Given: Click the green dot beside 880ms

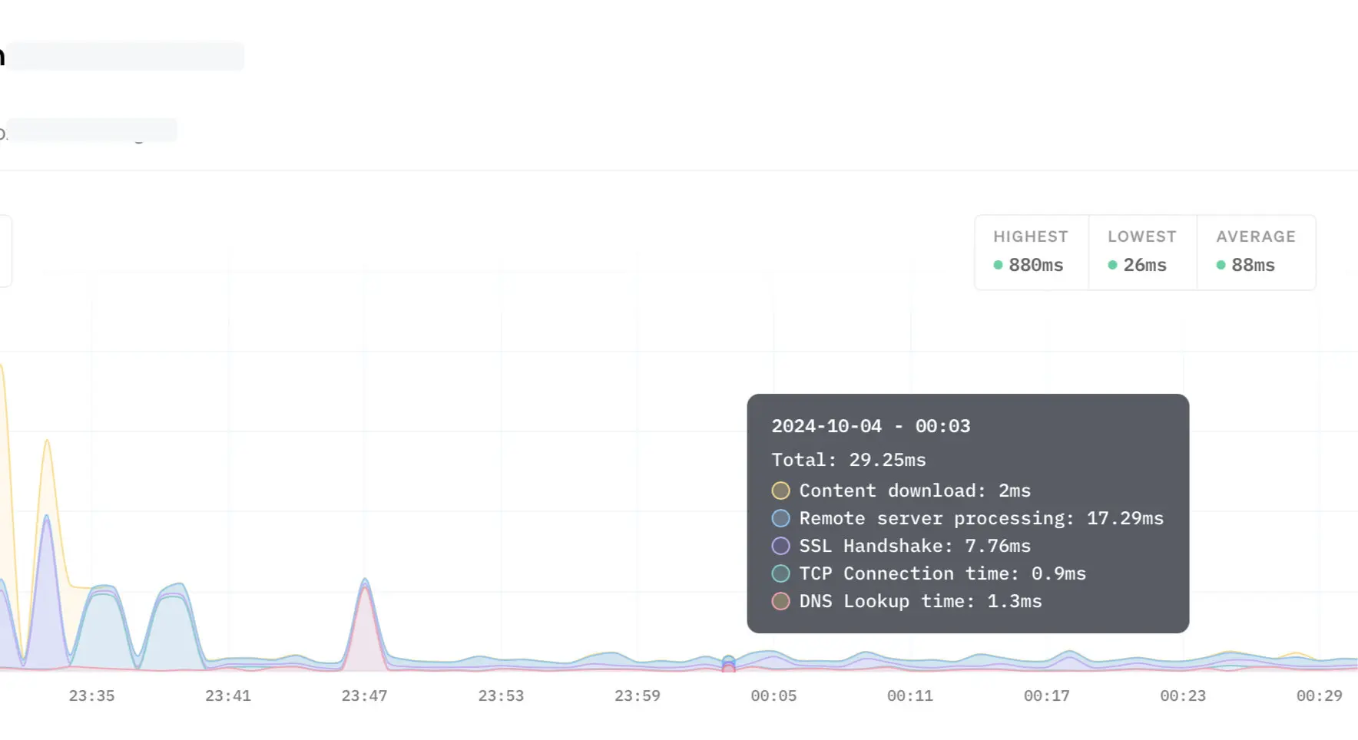Looking at the screenshot, I should 998,265.
